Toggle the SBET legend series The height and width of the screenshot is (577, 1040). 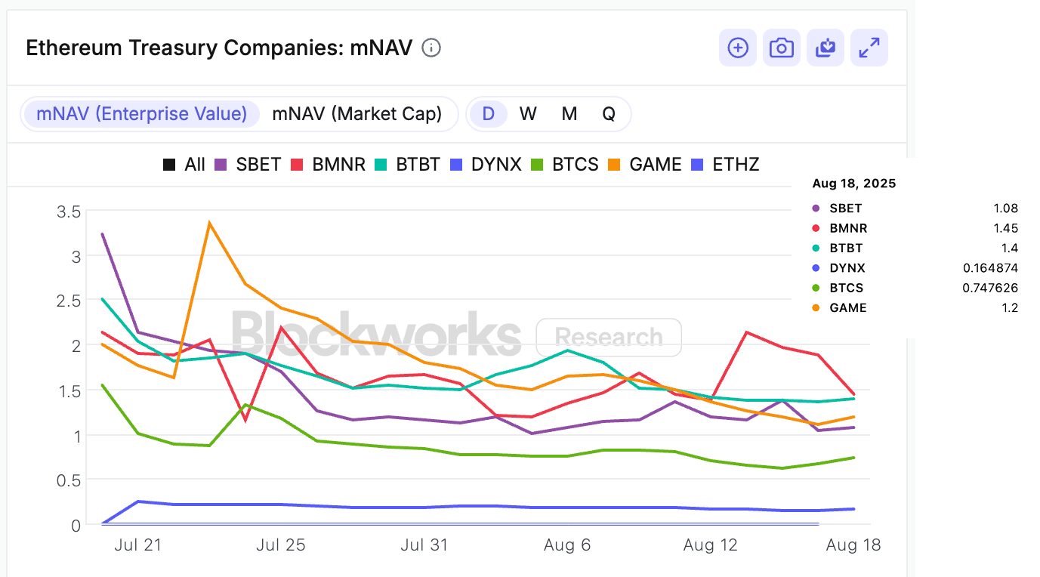[x=248, y=165]
